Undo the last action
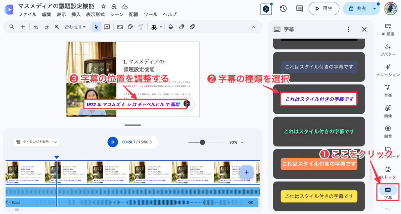The width and height of the screenshot is (401, 214). click(36, 27)
